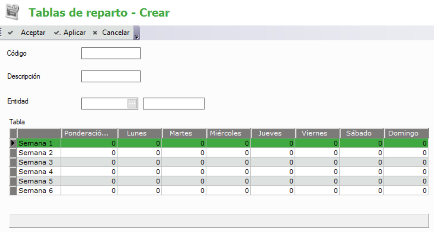
Task: Click the Tablas de reparto header icon
Action: (x=11, y=12)
